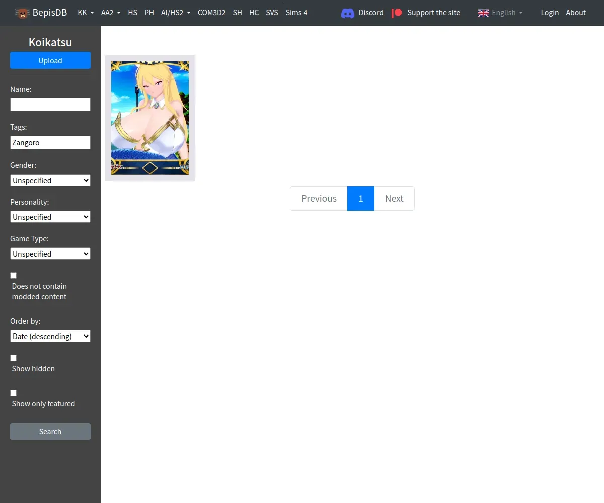Screen dimensions: 604x503
Task: Click the blue Upload button
Action: click(50, 60)
